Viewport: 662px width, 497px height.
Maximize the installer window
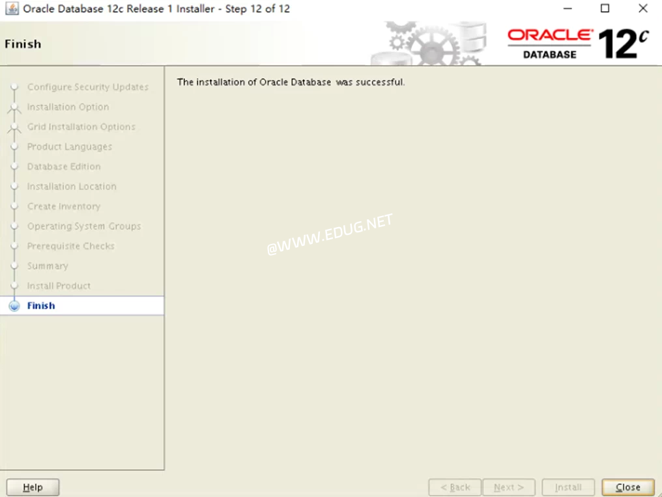[x=605, y=8]
